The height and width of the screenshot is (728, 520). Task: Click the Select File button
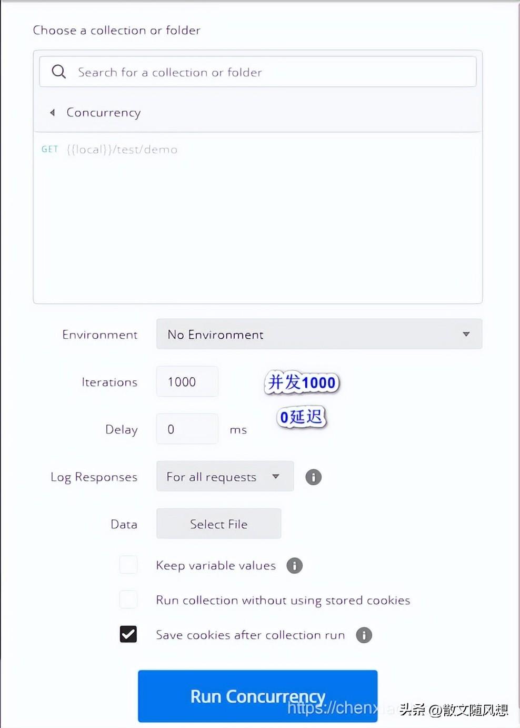(x=218, y=524)
